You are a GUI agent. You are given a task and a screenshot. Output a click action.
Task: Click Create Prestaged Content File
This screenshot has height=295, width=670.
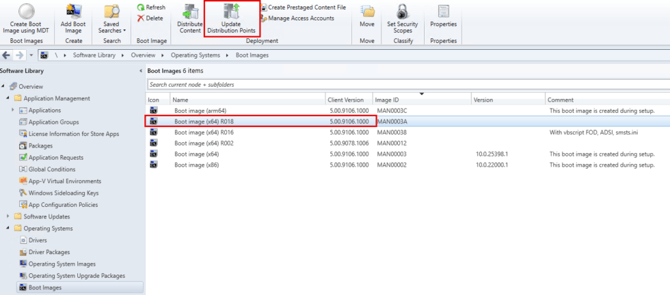(304, 8)
